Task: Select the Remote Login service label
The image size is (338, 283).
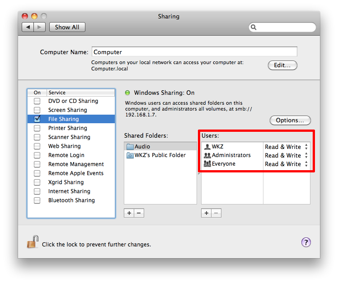Action: (66, 155)
